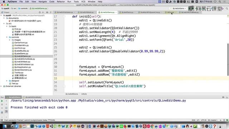Click empty code line 33 in editor
Screen dimensions: 229x129
pyautogui.click(x=146, y=78)
